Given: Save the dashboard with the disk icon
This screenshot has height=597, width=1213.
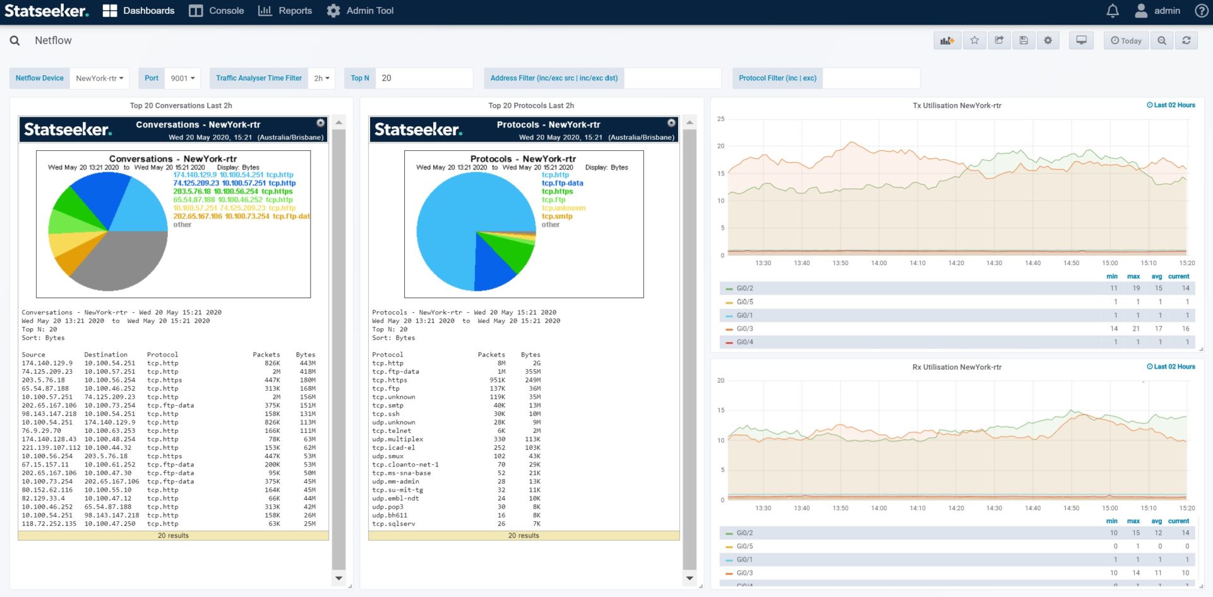Looking at the screenshot, I should pos(1024,40).
